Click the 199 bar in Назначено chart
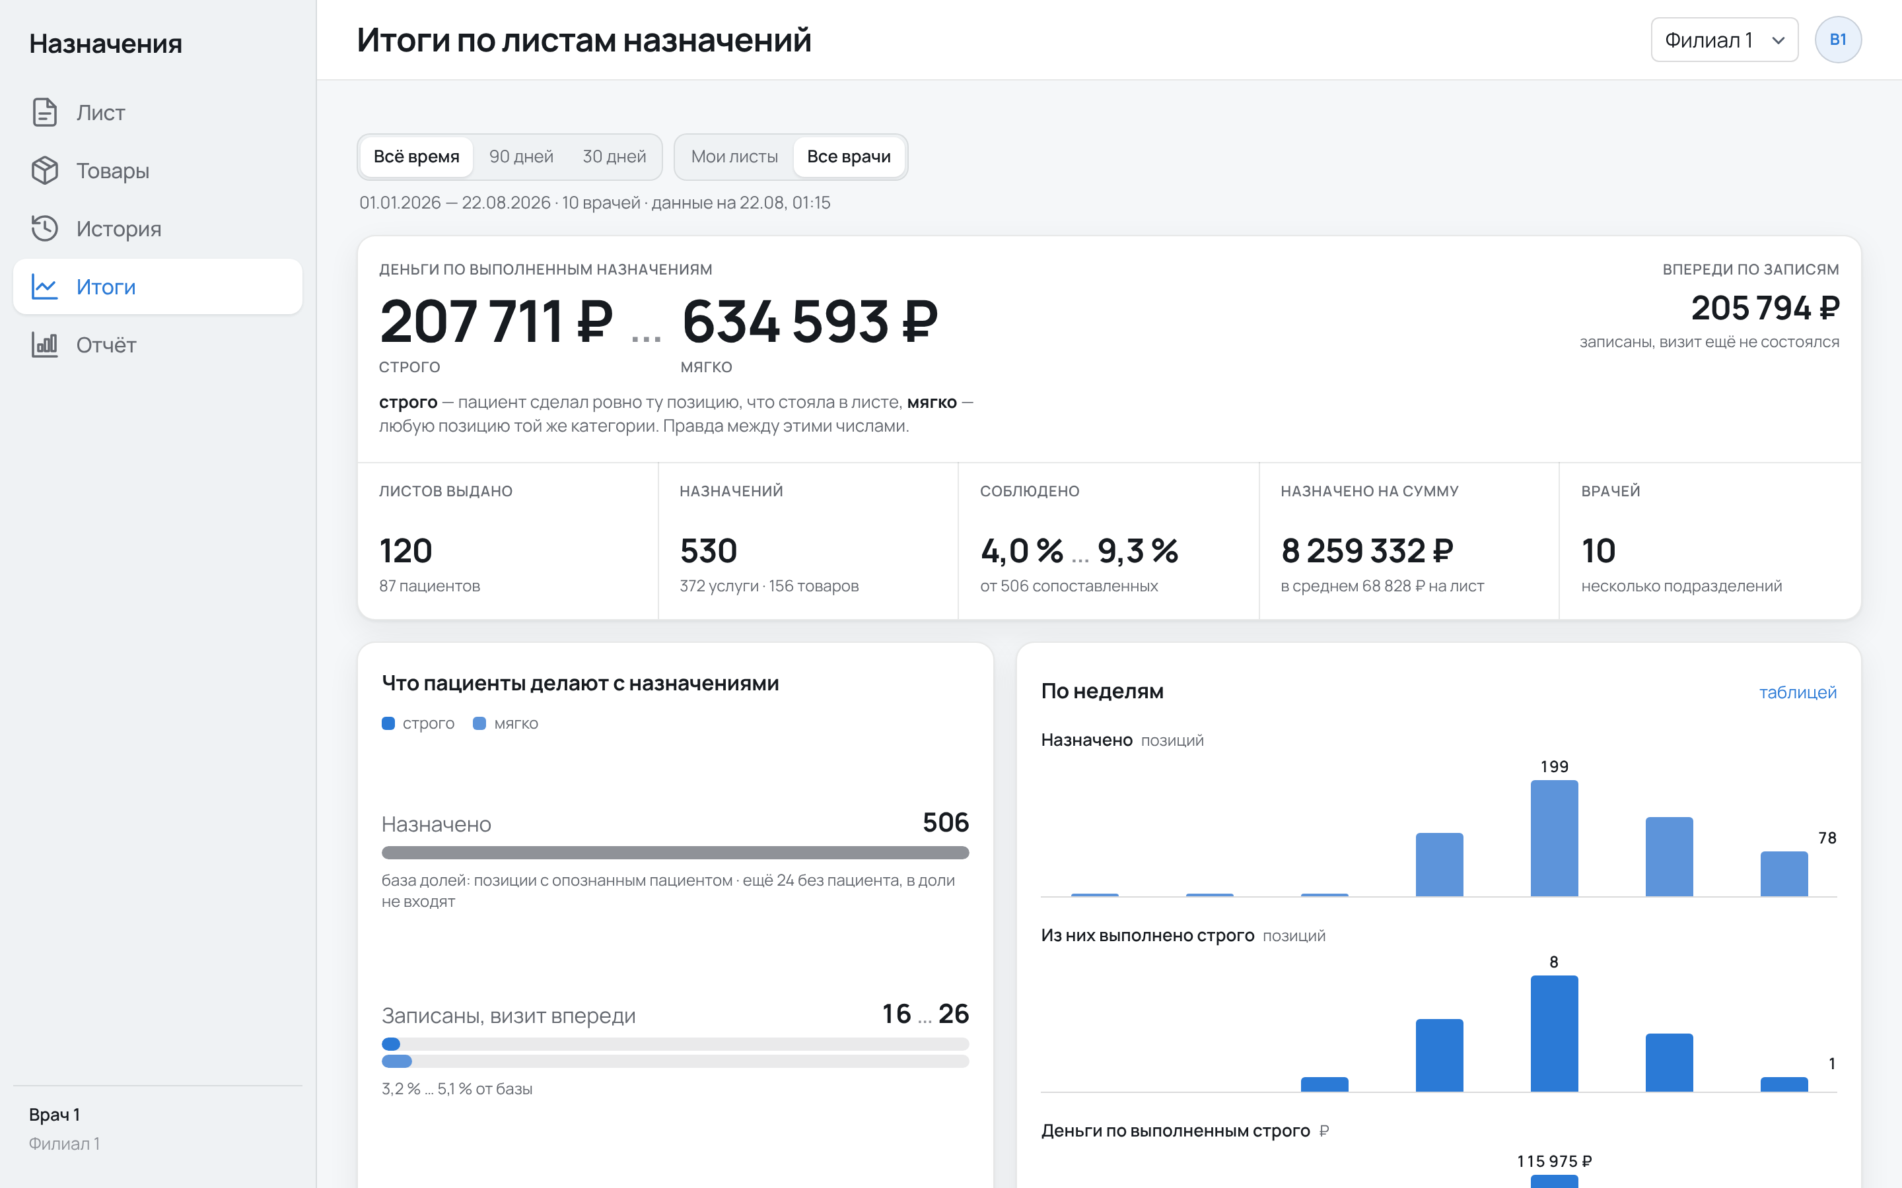This screenshot has width=1902, height=1188. pos(1554,838)
